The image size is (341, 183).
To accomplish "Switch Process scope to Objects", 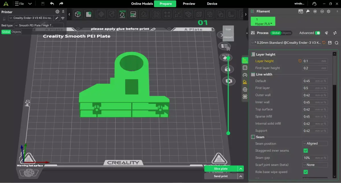I will click(x=286, y=33).
